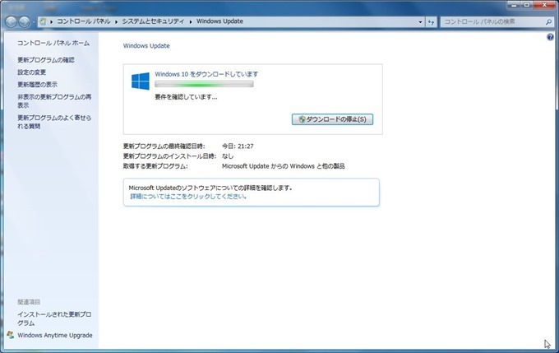Open 非表示の更新プログラムの再表示 link
Screen dimensions: 559x353
(x=54, y=101)
